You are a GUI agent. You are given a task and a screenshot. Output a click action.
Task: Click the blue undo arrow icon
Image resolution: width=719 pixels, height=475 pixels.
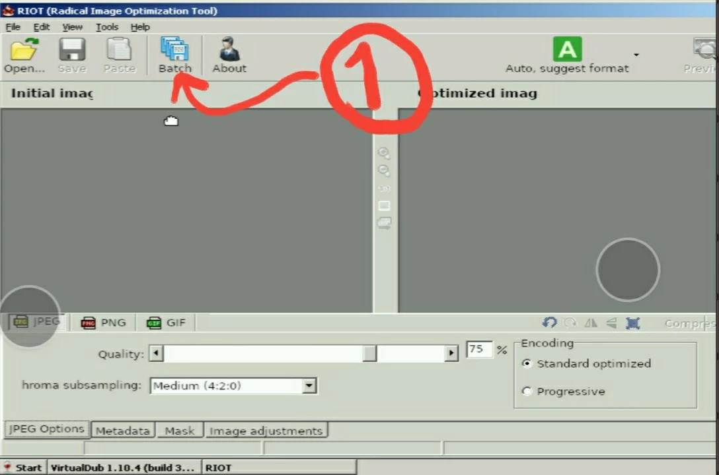(x=549, y=323)
